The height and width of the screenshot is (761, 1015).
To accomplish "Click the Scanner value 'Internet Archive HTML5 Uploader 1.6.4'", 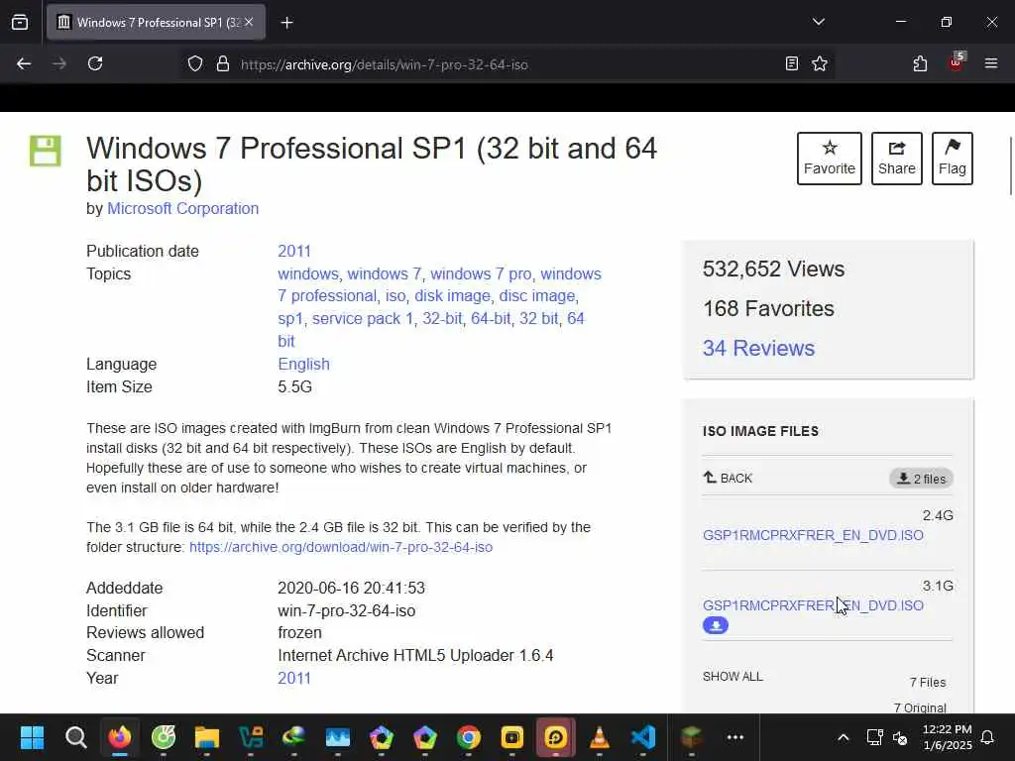I will click(x=415, y=656).
